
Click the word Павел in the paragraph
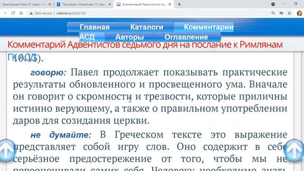coord(85,72)
